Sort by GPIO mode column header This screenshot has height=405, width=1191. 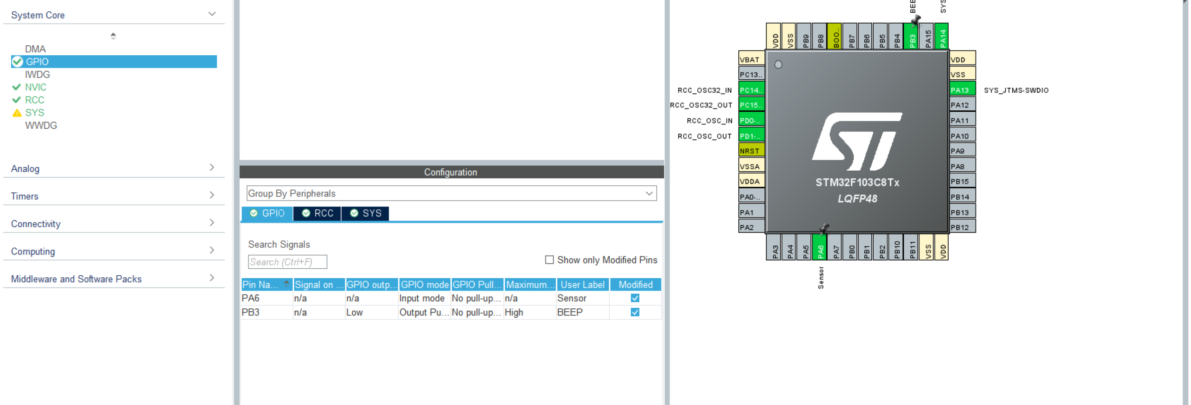click(425, 285)
